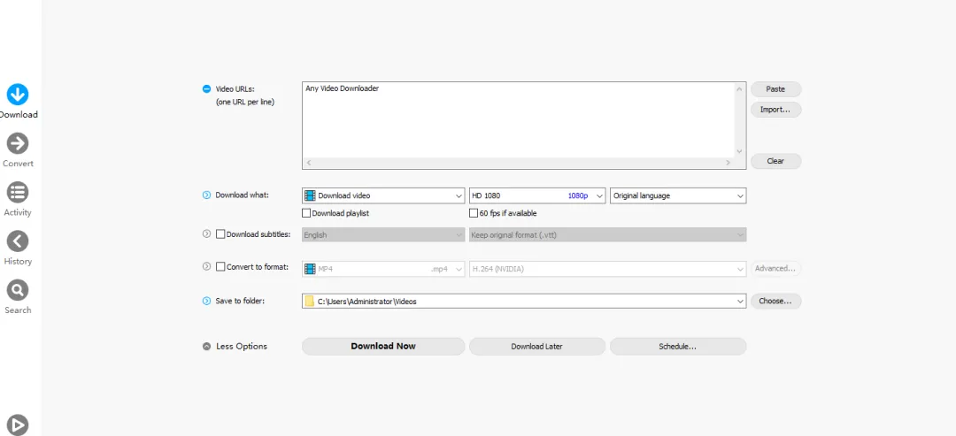Click the arrow icon beside Save to folder

click(206, 301)
